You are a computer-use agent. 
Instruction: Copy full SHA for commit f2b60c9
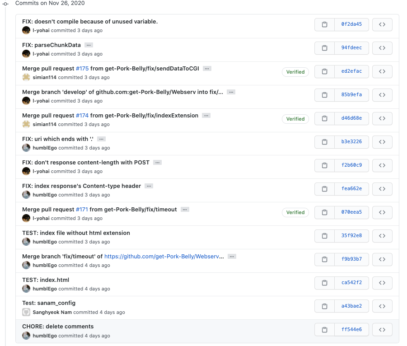[324, 165]
